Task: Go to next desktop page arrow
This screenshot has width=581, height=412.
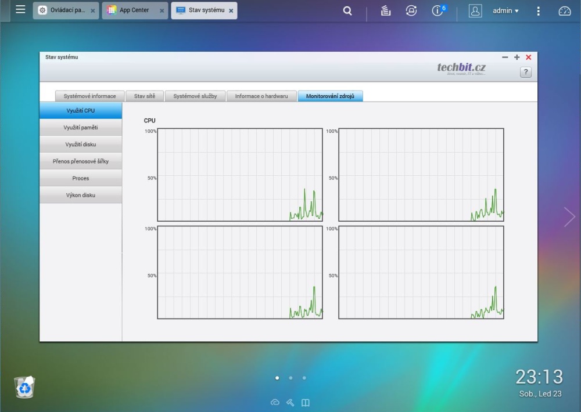Action: (569, 216)
